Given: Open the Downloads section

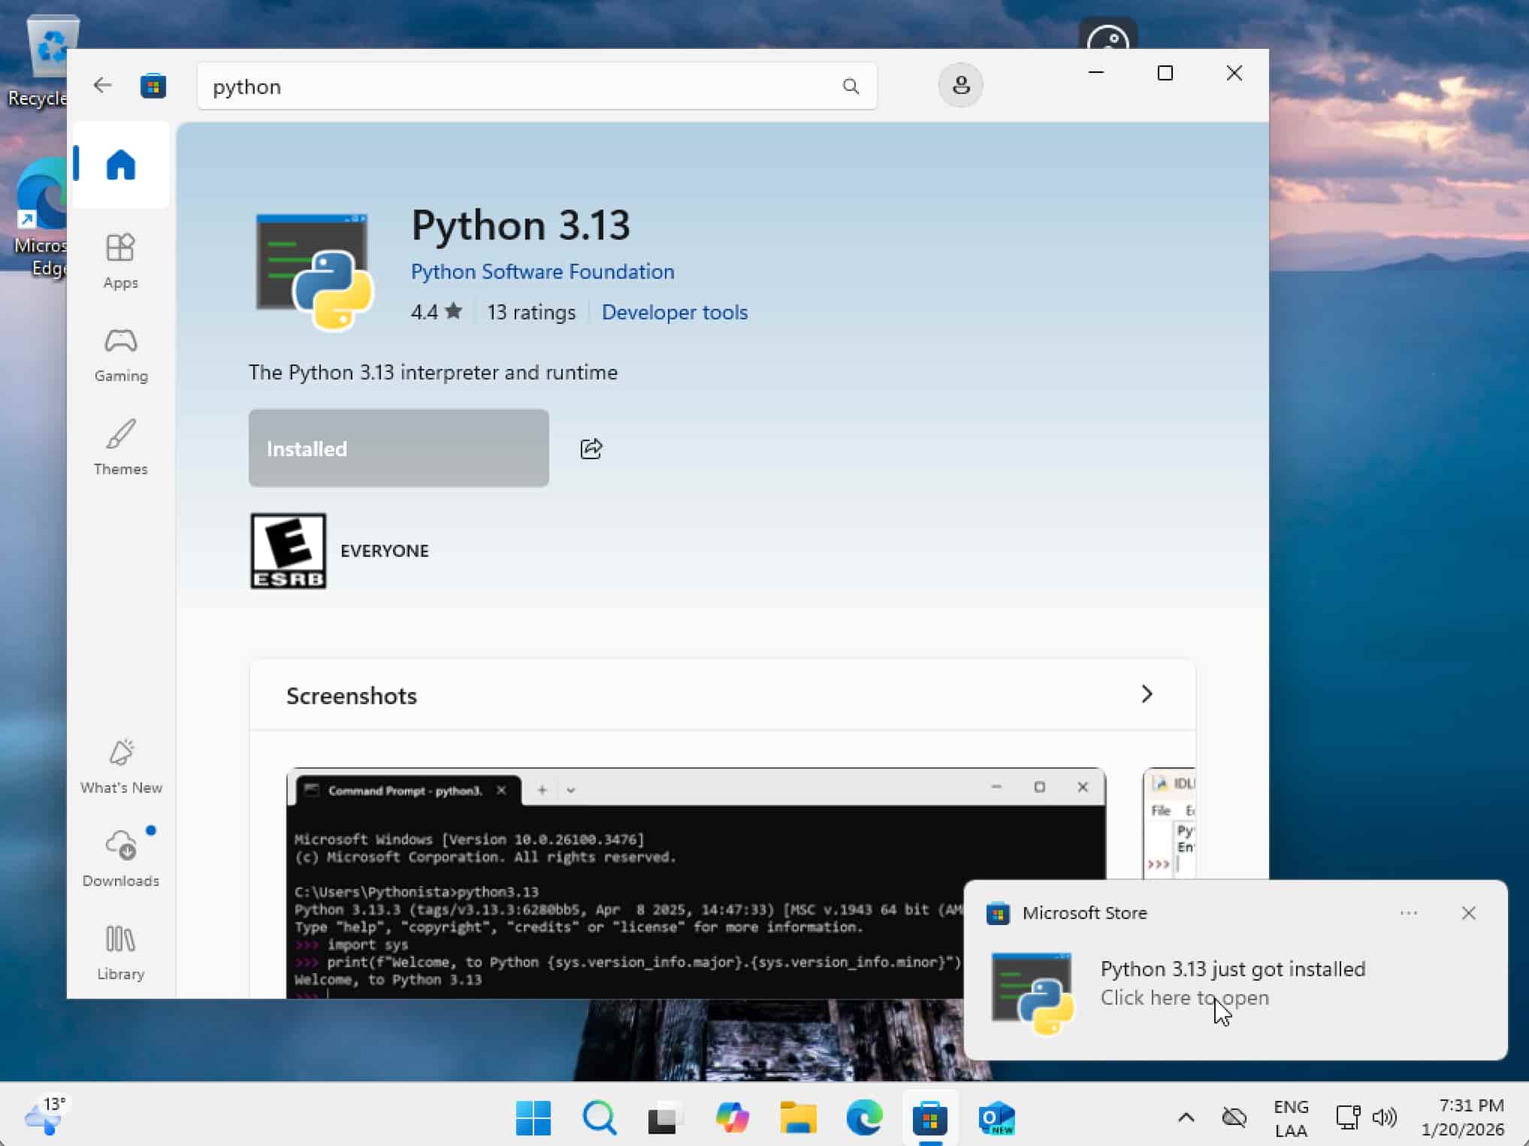Looking at the screenshot, I should point(120,858).
